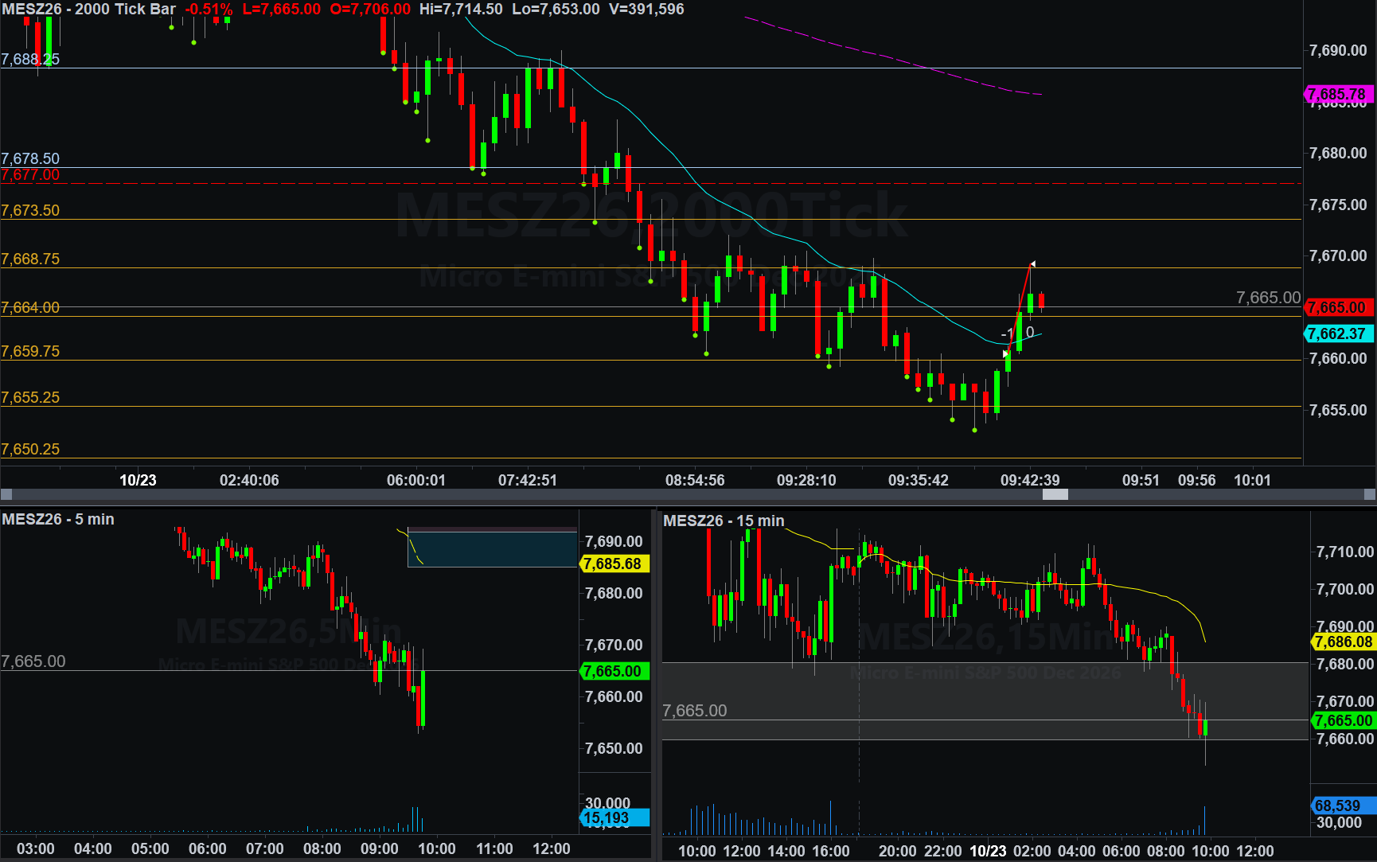Click the cyan 7,662.37 moving average tag

pos(1340,333)
